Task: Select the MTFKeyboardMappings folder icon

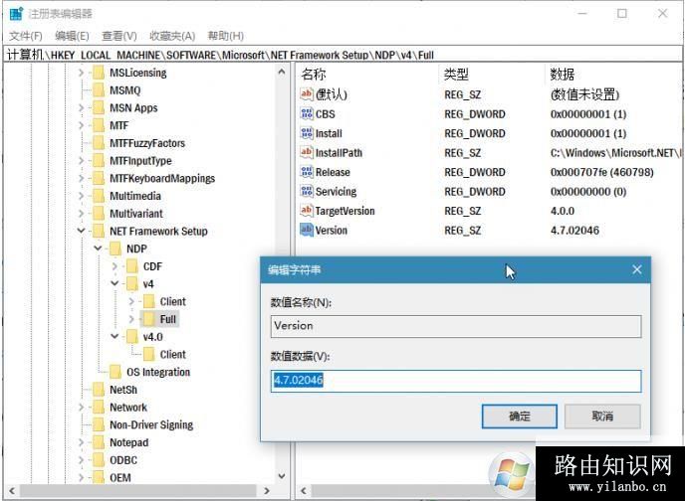Action: [99, 178]
